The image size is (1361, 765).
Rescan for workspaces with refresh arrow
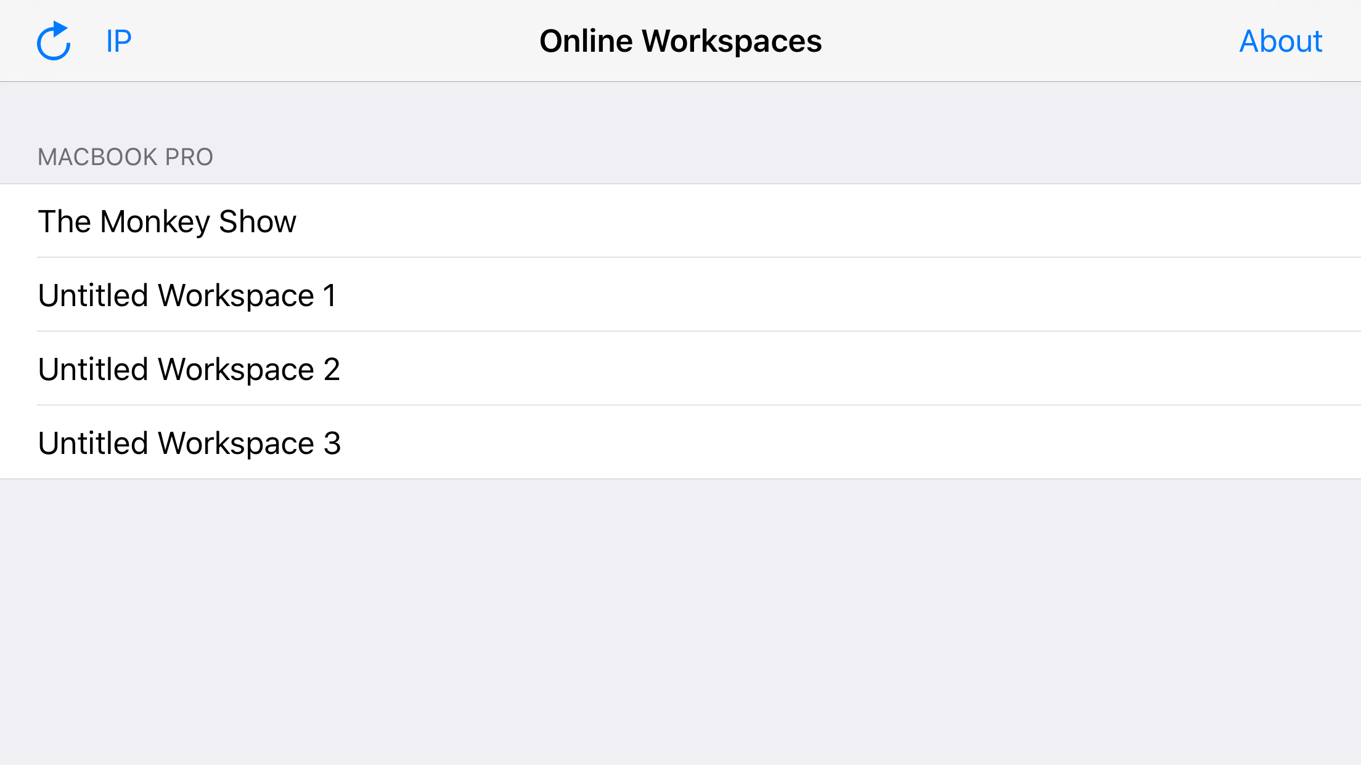click(54, 41)
